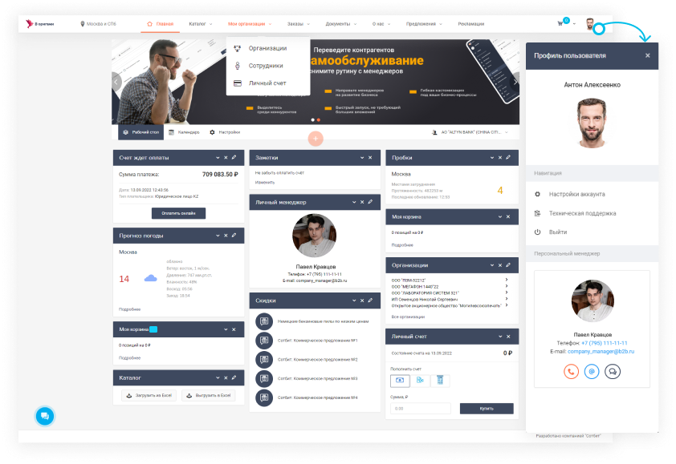Open the shopping cart icon in header
The width and height of the screenshot is (676, 464).
point(560,24)
